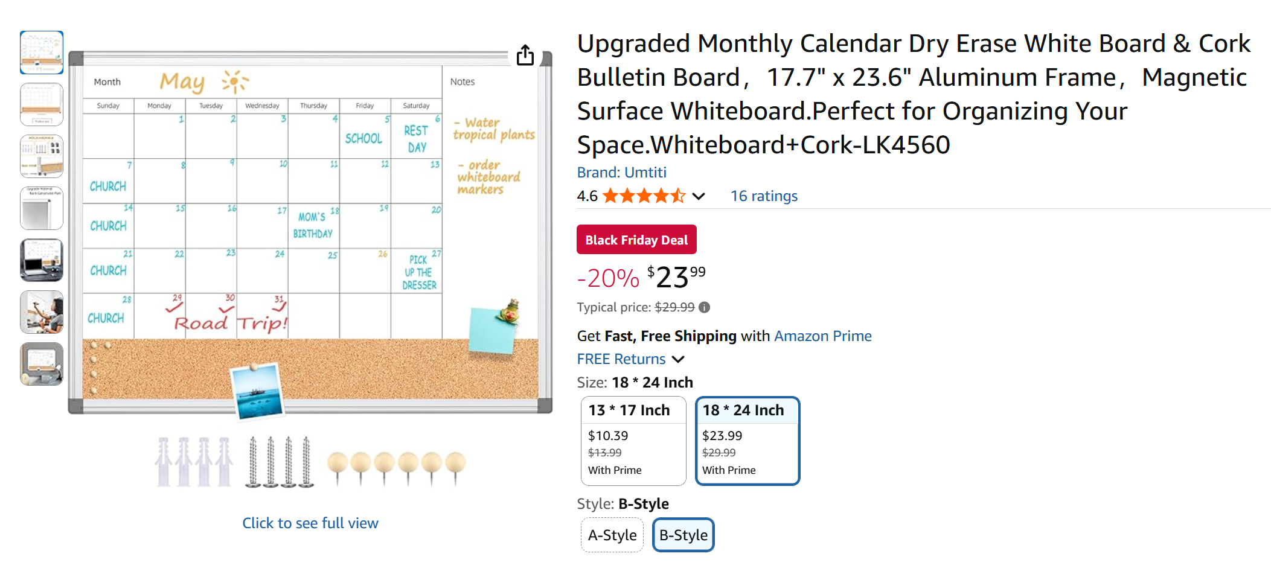Open the star rating breakdown chevron
The image size is (1271, 562).
[699, 196]
